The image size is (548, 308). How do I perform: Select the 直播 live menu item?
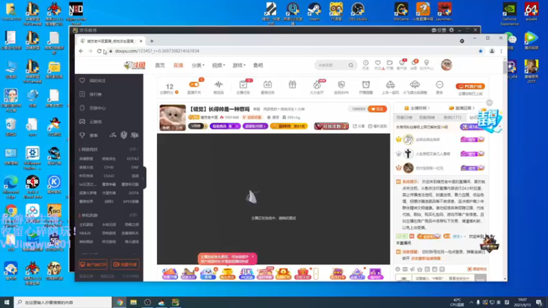coord(178,65)
